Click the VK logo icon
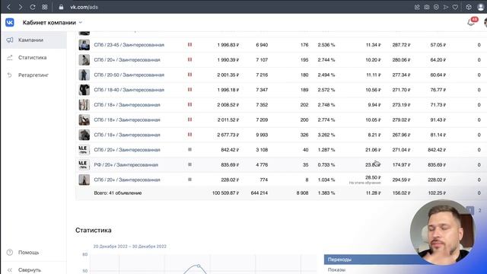Viewport: 487px width, 274px height. coord(10,22)
